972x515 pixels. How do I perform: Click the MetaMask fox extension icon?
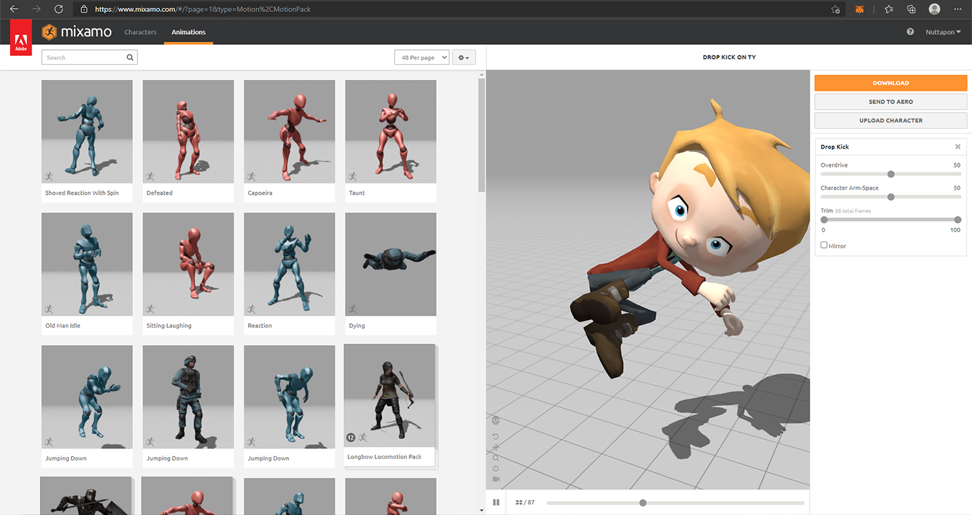(859, 10)
